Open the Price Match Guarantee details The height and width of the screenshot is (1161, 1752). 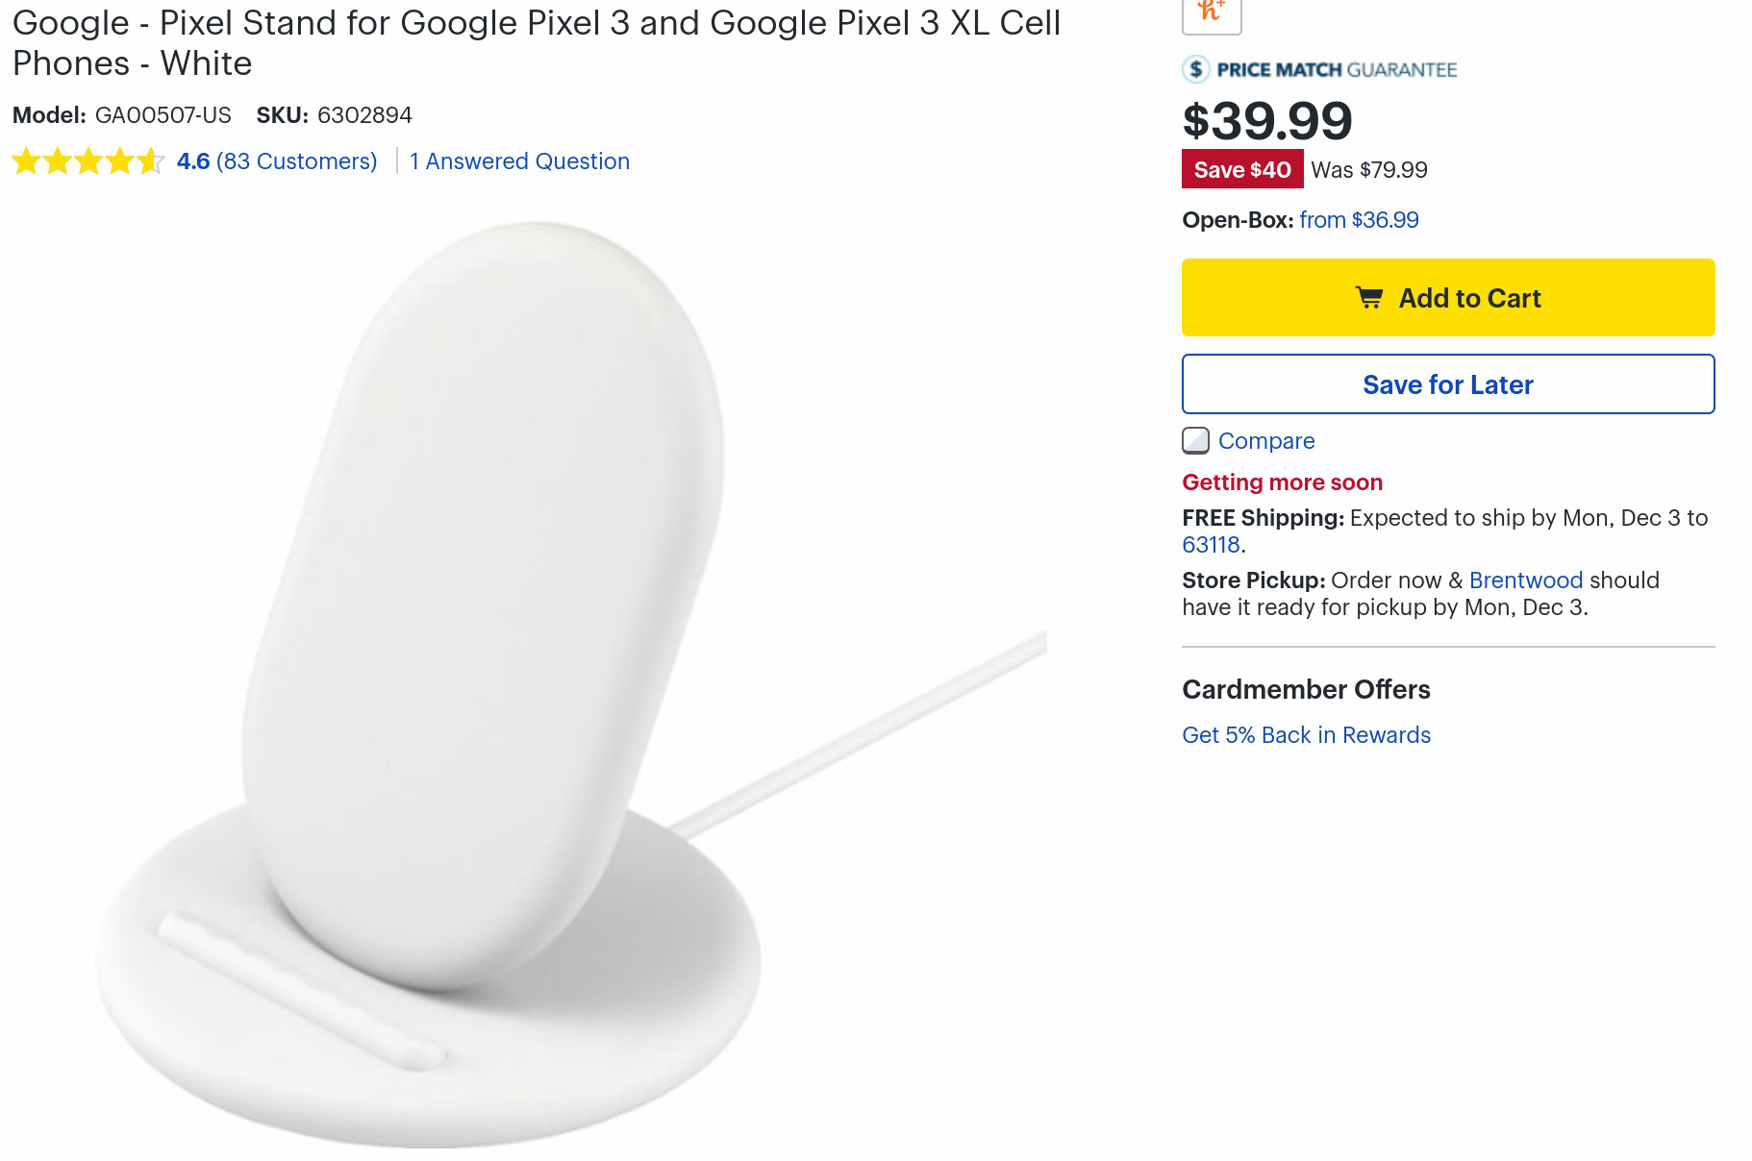pos(1337,69)
